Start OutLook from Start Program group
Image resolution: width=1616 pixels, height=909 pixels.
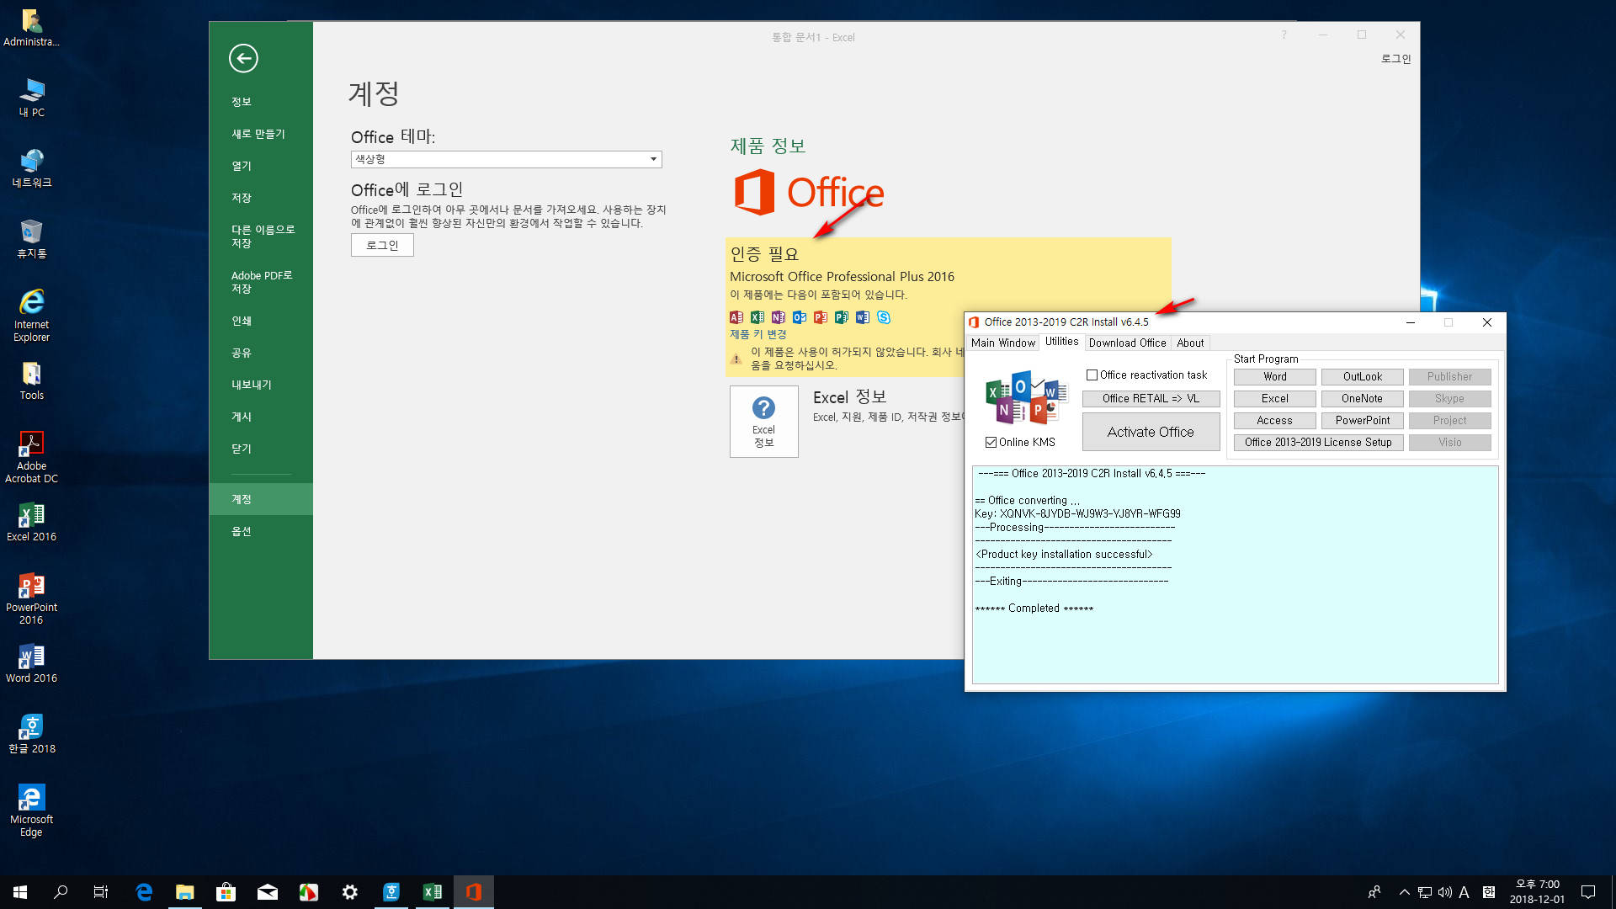point(1362,377)
